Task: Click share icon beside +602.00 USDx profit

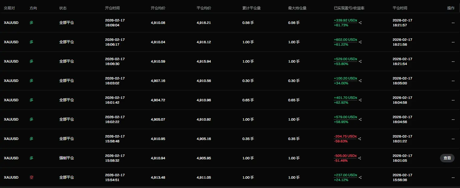Action: tap(360, 42)
